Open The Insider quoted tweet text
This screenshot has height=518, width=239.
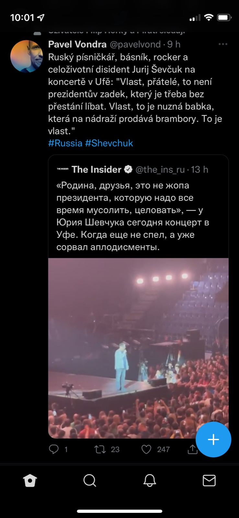click(x=133, y=216)
